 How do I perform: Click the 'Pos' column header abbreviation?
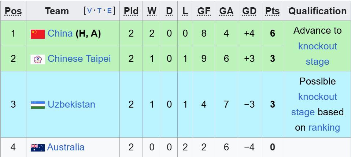coord(13,11)
